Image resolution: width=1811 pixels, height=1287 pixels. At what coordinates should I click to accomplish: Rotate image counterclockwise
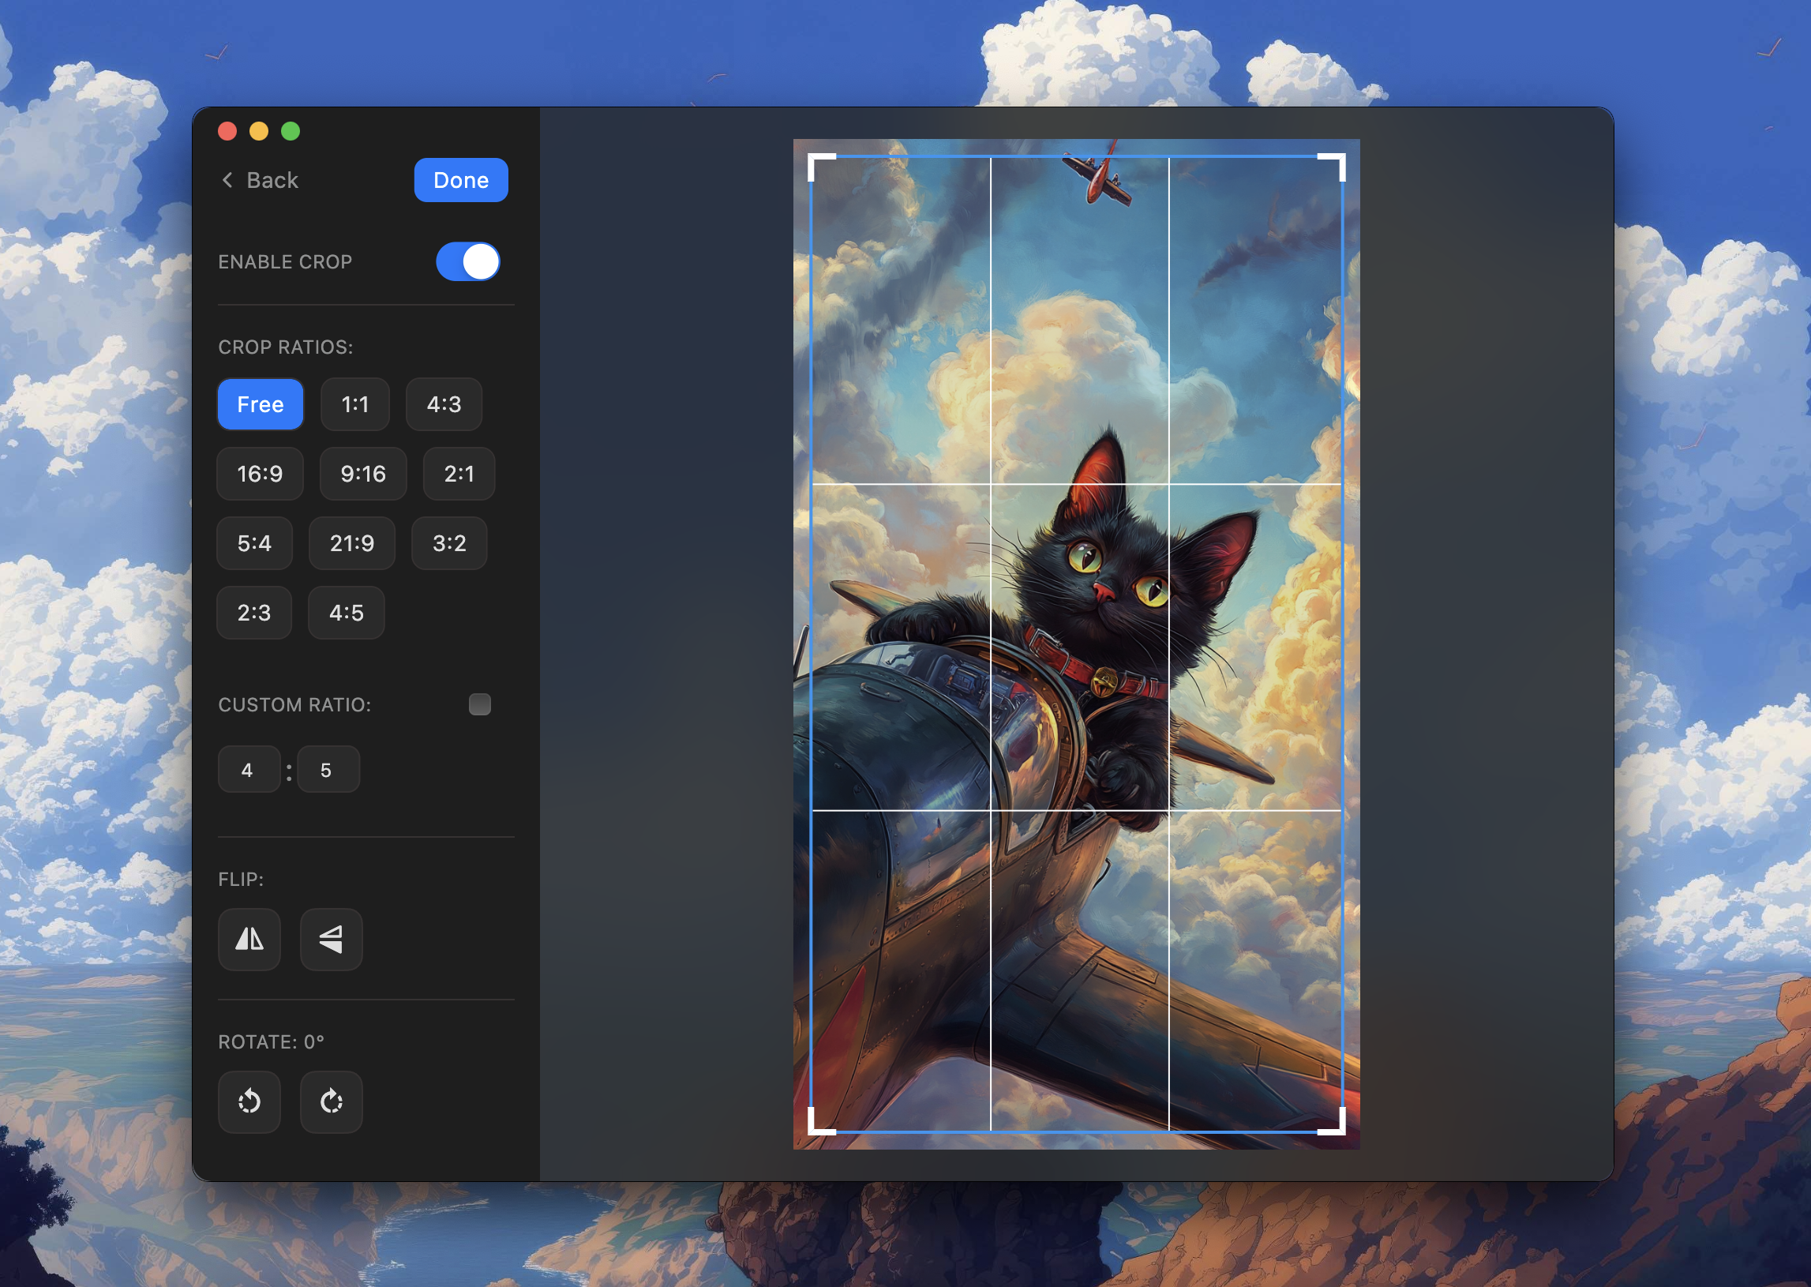click(249, 1101)
